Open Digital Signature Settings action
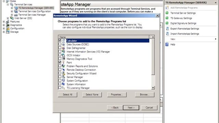Viewport: 219px width, 123px height. [183, 23]
